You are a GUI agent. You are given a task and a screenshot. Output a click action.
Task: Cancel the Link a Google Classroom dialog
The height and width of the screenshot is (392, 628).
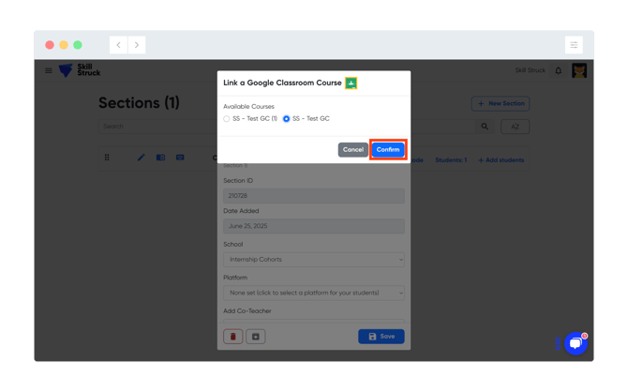352,149
